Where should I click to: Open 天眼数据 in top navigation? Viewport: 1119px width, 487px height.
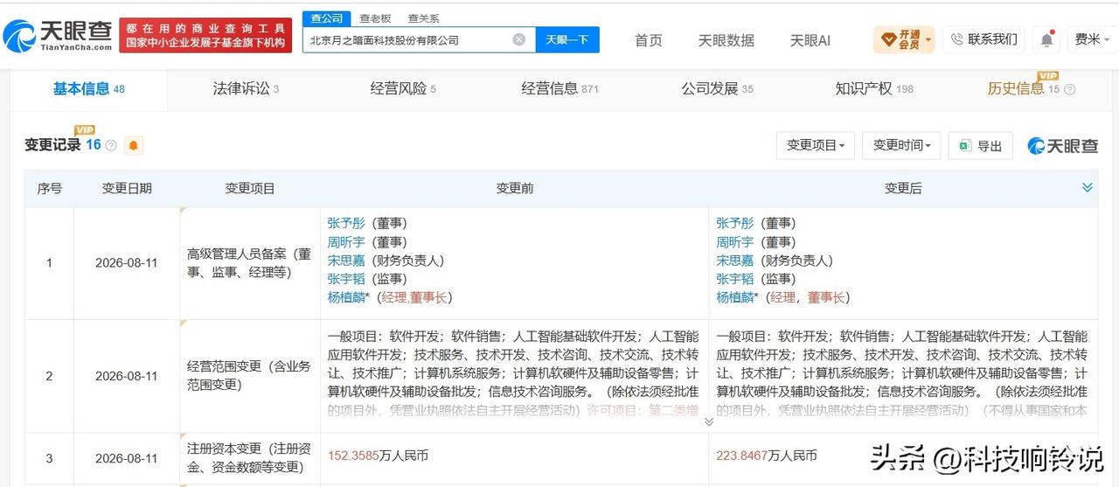click(x=726, y=40)
